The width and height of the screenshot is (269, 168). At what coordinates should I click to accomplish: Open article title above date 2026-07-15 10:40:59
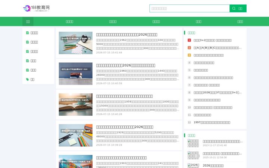[x=126, y=65]
